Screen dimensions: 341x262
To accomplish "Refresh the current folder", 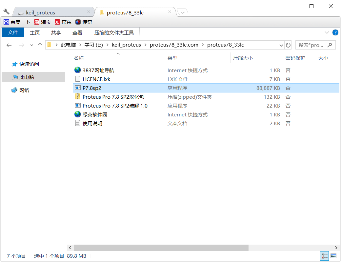I will pos(288,45).
